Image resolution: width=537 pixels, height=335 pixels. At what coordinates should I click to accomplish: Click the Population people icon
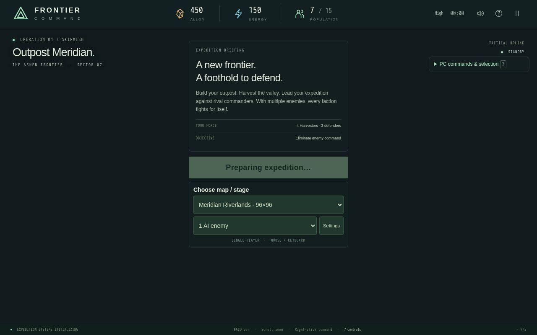(x=300, y=14)
